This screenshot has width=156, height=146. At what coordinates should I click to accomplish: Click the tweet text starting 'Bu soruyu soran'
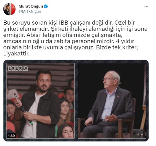point(75,38)
